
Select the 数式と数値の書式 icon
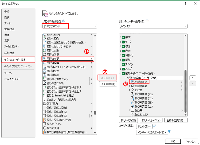click(45, 132)
